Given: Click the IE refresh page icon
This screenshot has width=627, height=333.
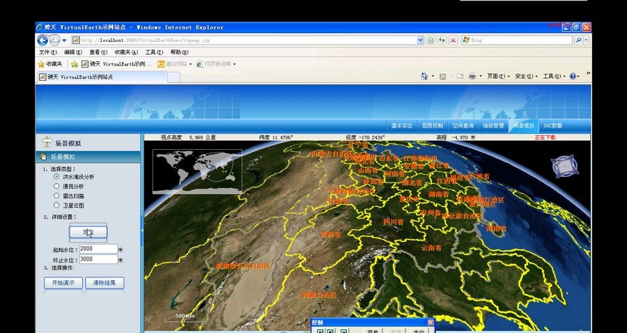Looking at the screenshot, I should [442, 40].
